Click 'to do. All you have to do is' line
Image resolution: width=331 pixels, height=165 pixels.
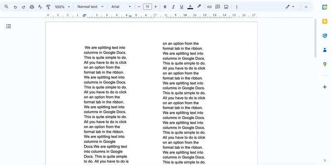[106, 161]
